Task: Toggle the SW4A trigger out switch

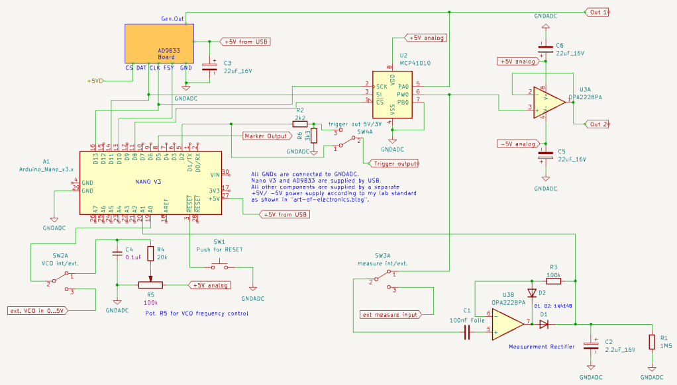Action: pyautogui.click(x=348, y=142)
